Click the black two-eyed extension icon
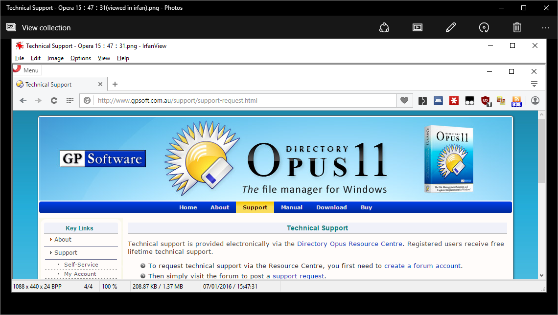This screenshot has height=315, width=558. [470, 101]
